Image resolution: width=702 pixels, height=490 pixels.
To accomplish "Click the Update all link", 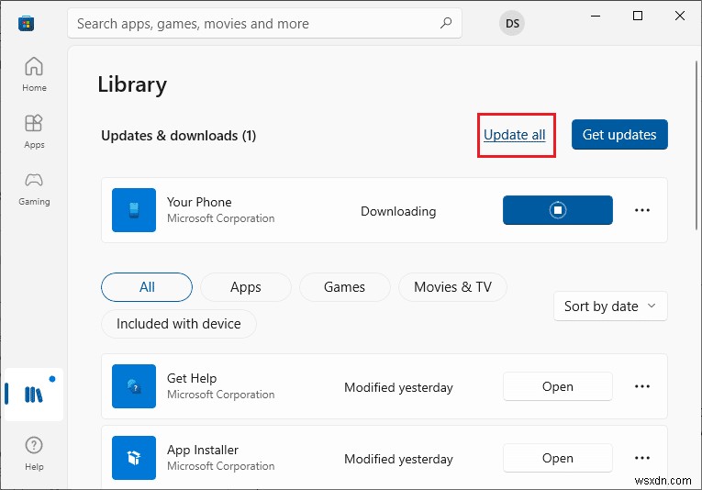I will point(515,135).
